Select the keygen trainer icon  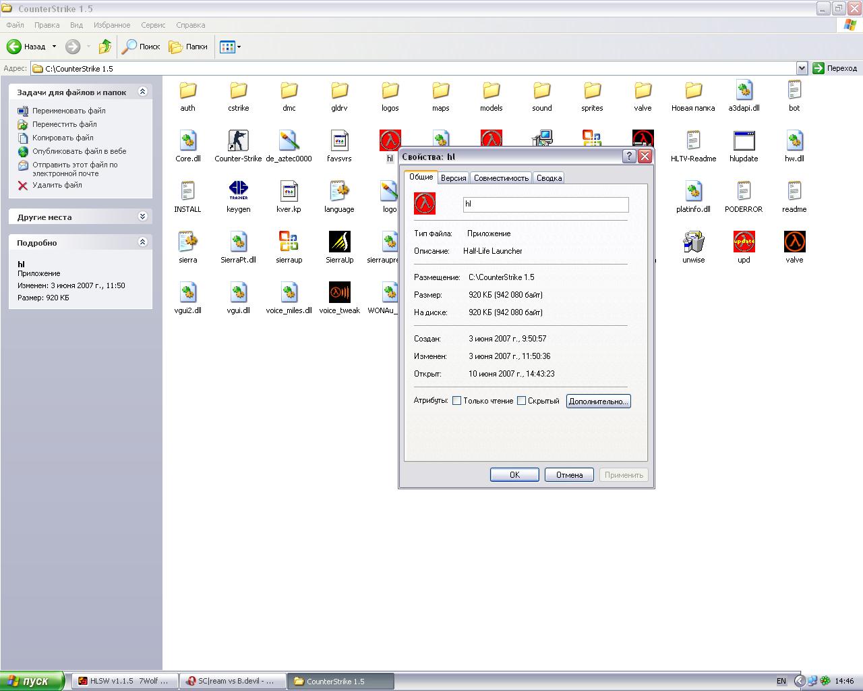238,191
